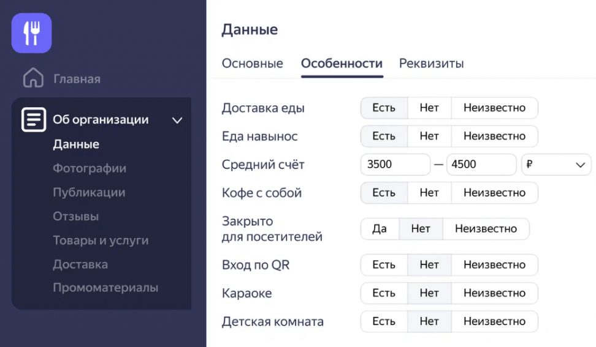Click the fork and knife app logo

tap(31, 33)
